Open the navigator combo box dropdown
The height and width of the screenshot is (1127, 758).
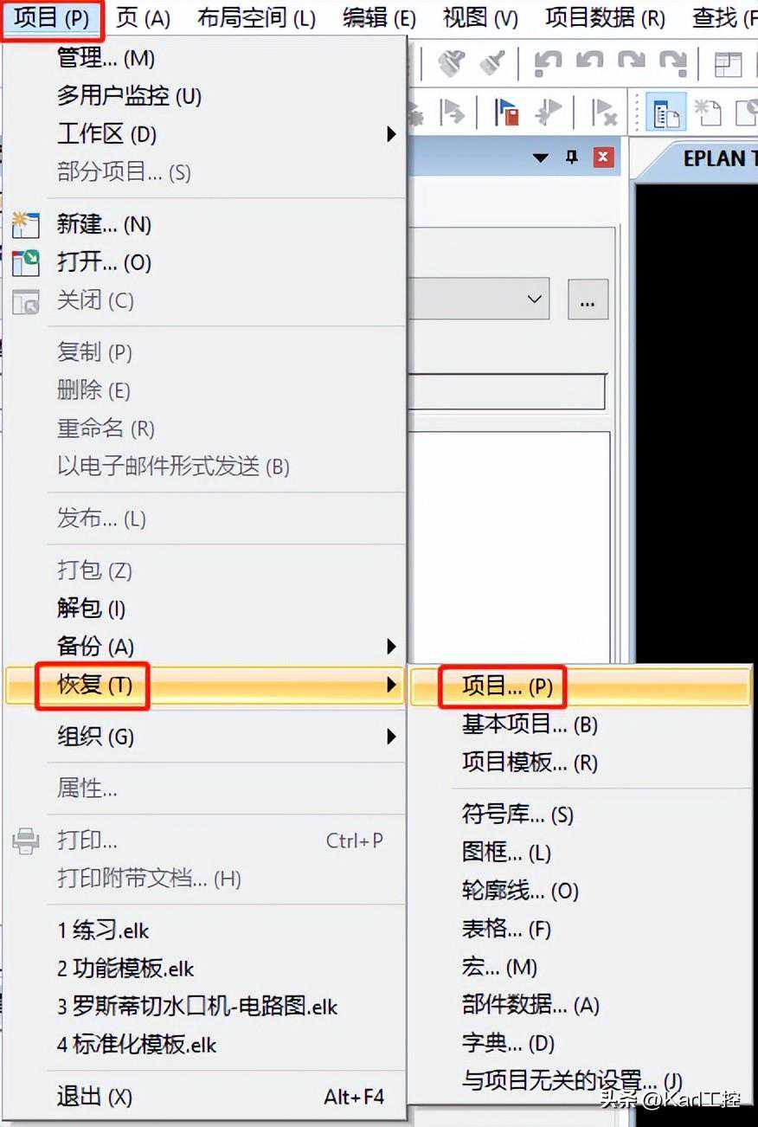pyautogui.click(x=535, y=299)
